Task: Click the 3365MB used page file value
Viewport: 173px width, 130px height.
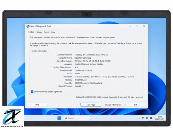Action: coord(89,83)
